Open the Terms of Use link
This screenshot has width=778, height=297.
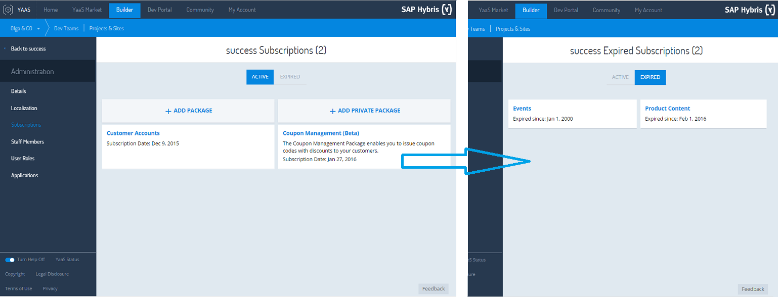[18, 288]
